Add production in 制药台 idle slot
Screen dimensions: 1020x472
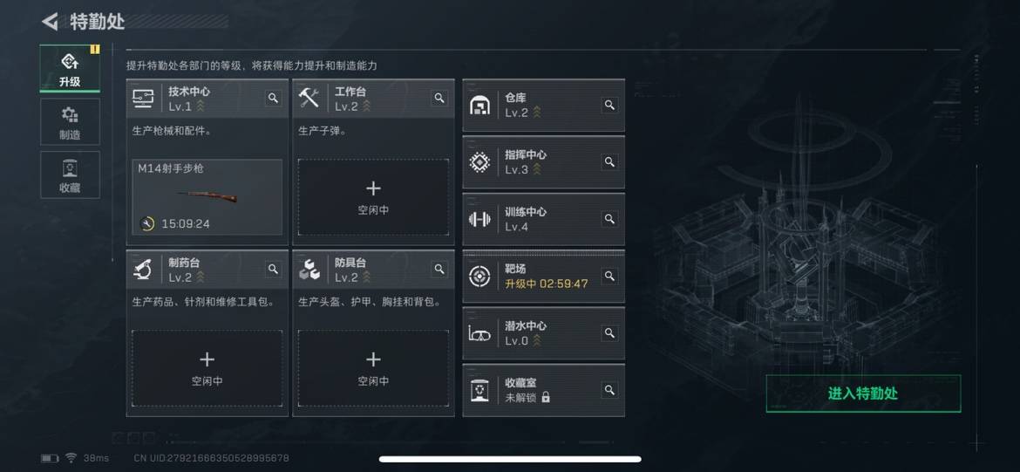207,368
